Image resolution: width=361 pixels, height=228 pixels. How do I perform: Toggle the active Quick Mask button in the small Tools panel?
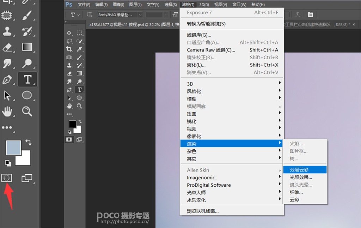coord(69,139)
